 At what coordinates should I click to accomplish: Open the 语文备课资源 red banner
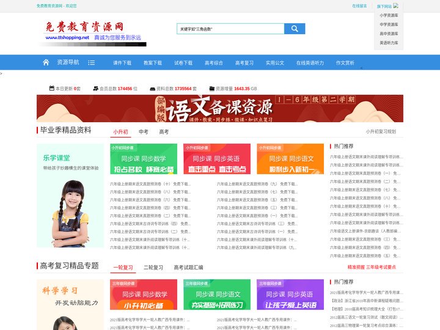220,108
